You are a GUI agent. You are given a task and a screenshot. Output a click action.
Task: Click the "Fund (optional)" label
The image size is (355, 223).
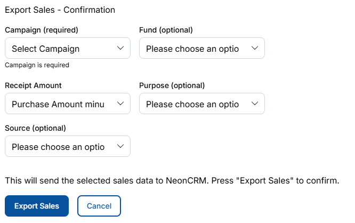[x=166, y=30]
